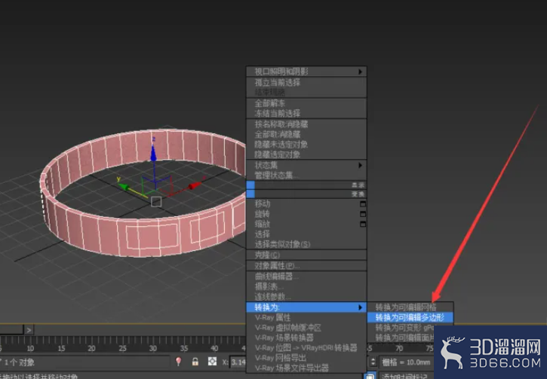Image resolution: width=547 pixels, height=379 pixels.
Task: Open Scale transform settings box icon
Action: click(x=363, y=224)
